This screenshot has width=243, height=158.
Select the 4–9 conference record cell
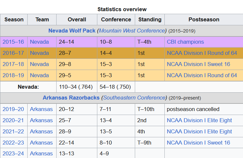point(116,153)
